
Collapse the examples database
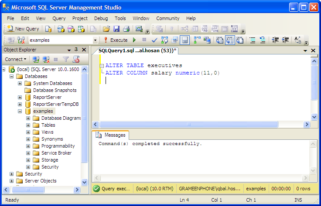click(x=20, y=111)
